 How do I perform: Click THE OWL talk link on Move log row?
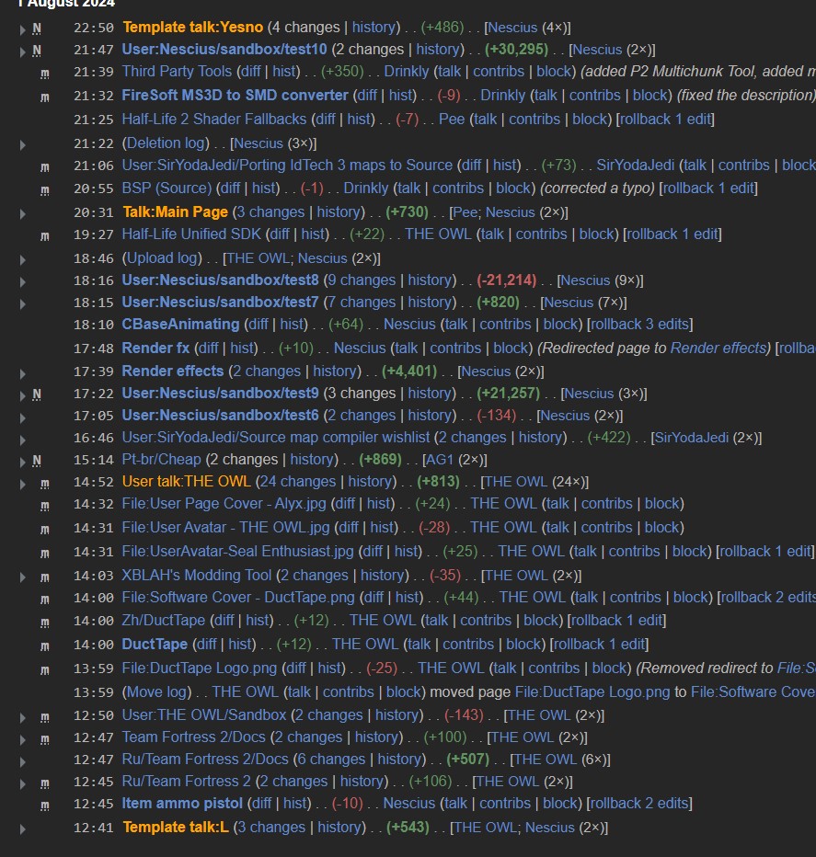click(x=299, y=691)
